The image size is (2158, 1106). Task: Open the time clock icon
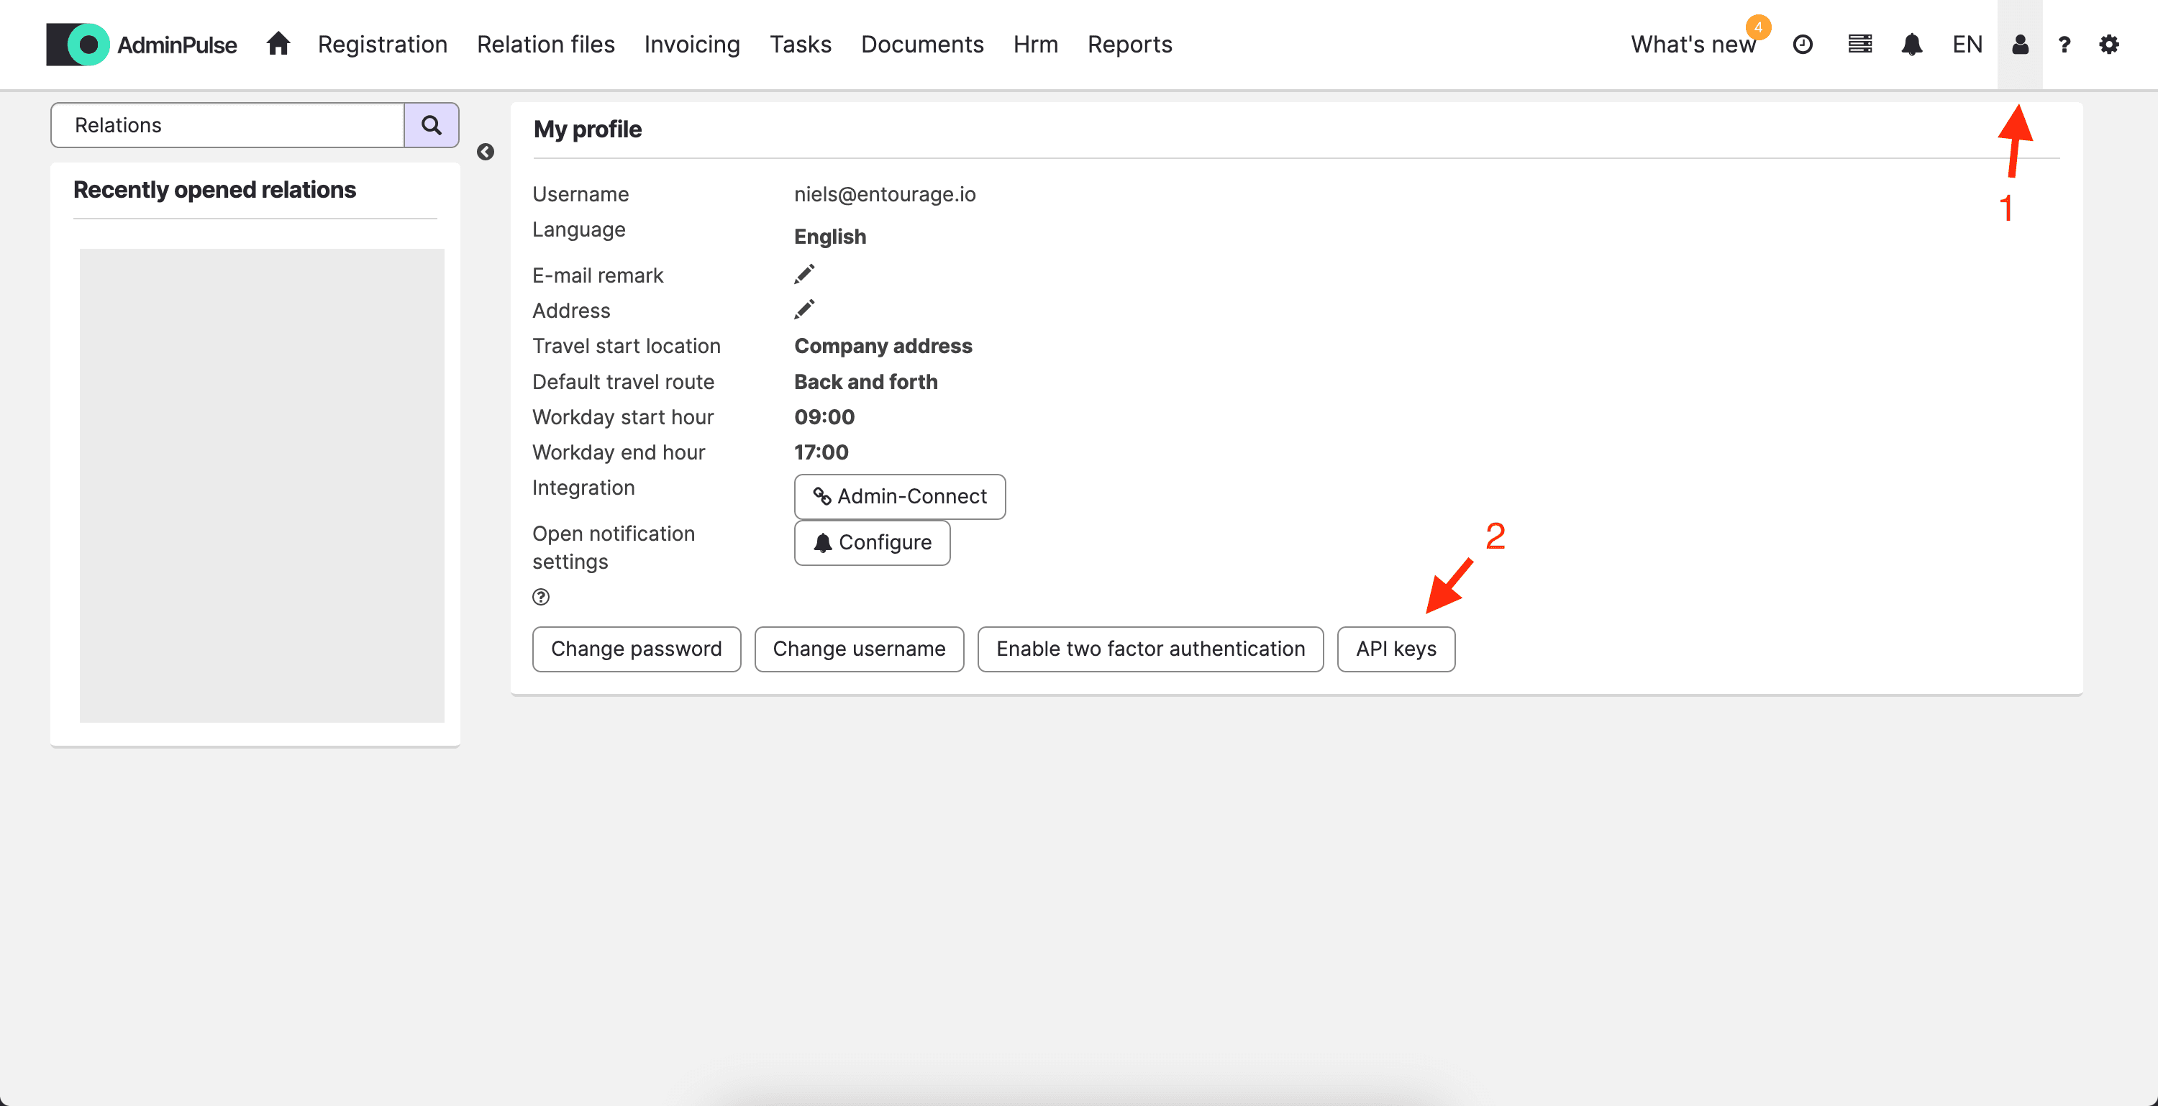click(1802, 45)
